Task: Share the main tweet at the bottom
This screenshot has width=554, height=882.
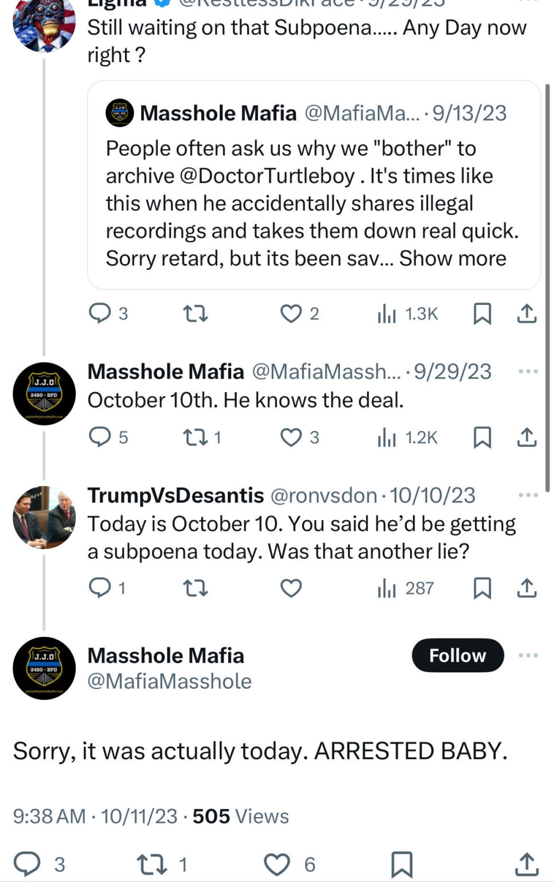Action: 526,864
